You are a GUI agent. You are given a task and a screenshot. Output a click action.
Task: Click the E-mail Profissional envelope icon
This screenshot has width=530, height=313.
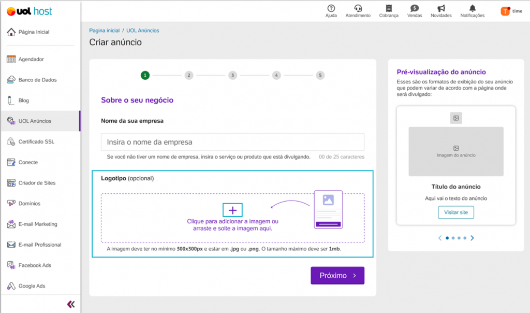[11, 245]
